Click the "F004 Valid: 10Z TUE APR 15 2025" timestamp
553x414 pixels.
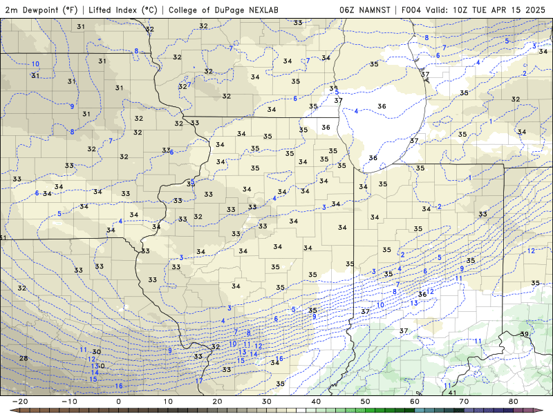pyautogui.click(x=474, y=10)
